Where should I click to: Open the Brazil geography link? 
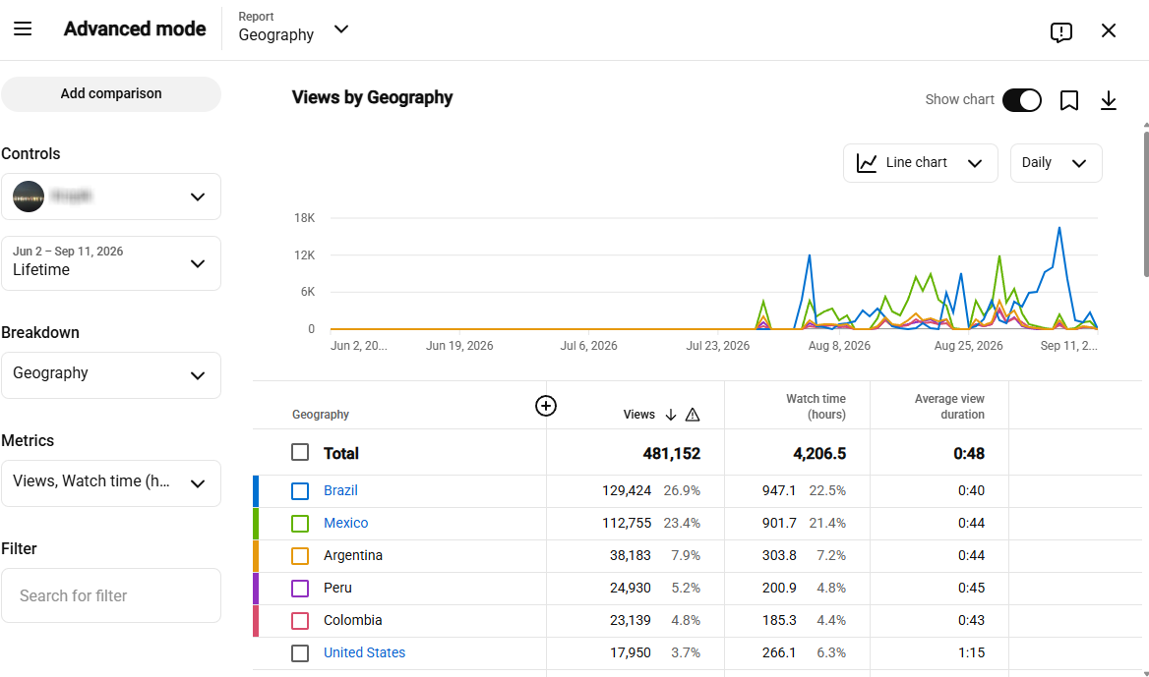coord(340,490)
